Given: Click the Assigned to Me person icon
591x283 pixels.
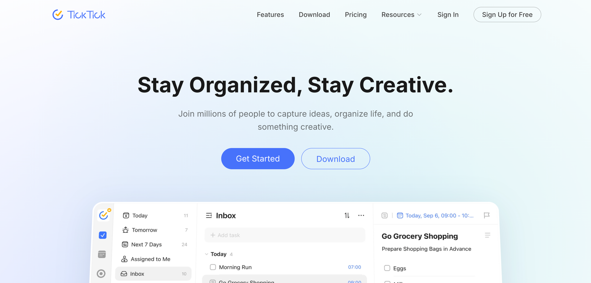Looking at the screenshot, I should point(124,259).
